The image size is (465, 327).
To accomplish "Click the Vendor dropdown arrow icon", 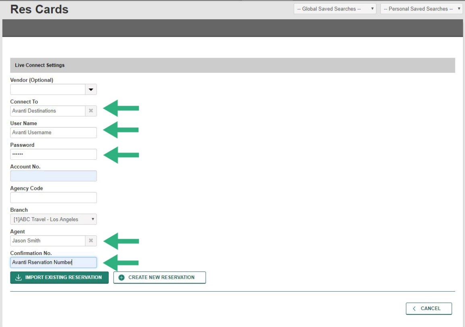I will point(91,89).
